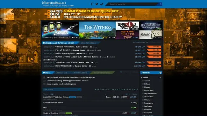207x116 pixels.
Task: Click the Games Done Quick logo
Action: click(x=53, y=14)
